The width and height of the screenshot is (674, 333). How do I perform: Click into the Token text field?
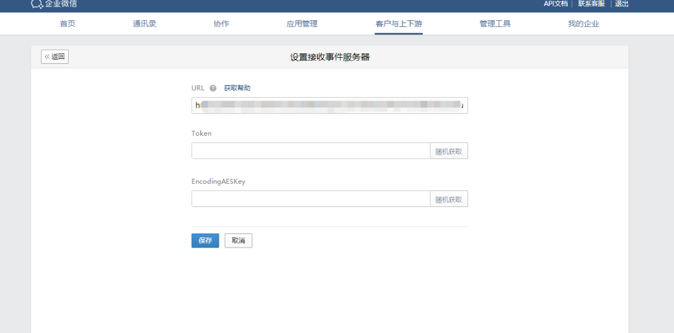point(310,151)
